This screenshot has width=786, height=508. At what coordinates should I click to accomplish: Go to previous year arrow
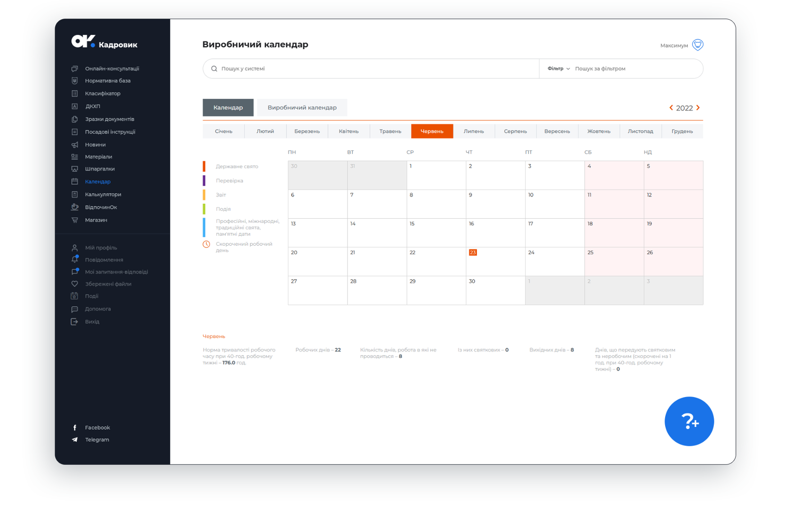(671, 108)
